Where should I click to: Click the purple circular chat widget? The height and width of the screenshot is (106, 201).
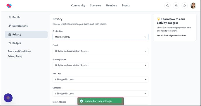pos(8,98)
